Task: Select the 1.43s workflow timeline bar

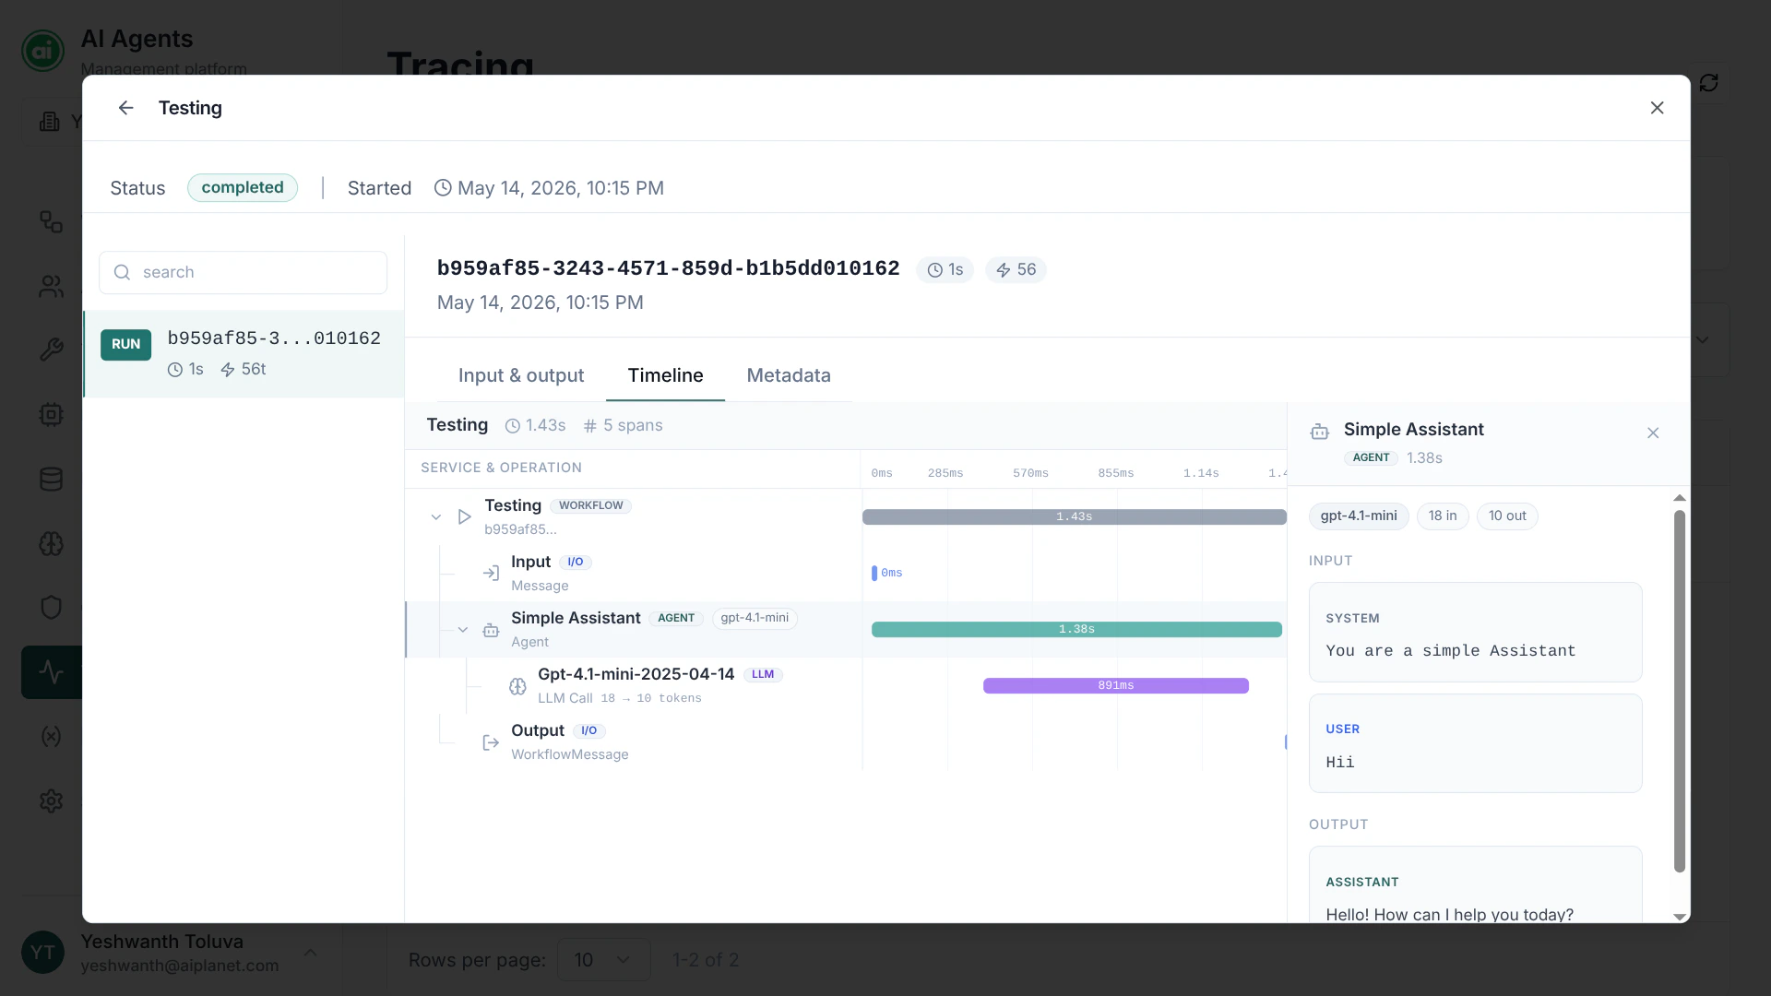Action: [x=1075, y=517]
